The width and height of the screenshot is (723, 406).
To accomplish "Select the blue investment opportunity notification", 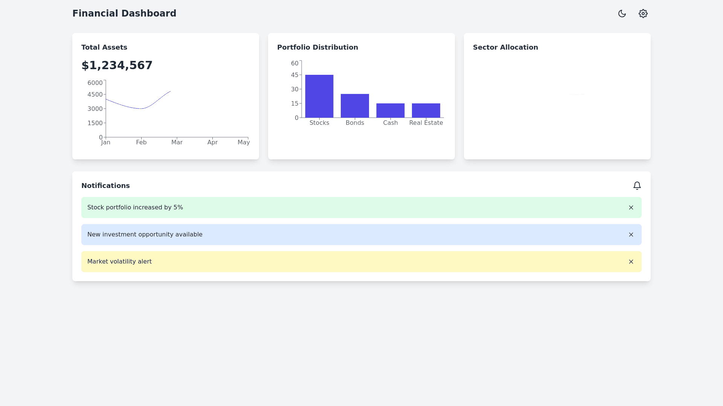I will click(x=145, y=235).
